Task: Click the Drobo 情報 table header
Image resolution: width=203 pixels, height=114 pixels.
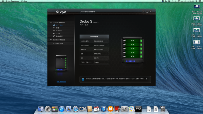Action: click(94, 36)
